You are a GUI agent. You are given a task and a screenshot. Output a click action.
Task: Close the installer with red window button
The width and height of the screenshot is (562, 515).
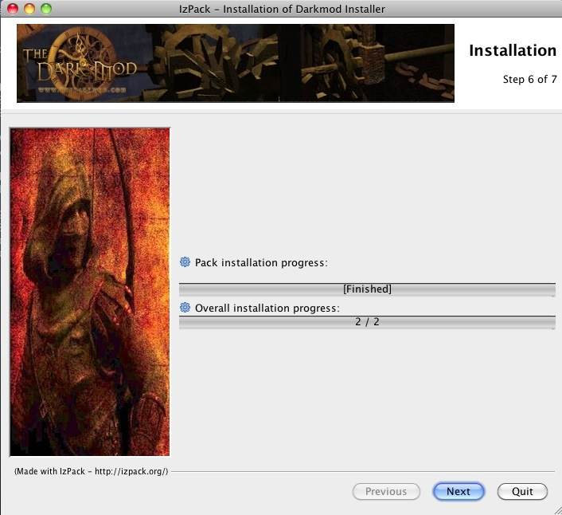(x=13, y=8)
